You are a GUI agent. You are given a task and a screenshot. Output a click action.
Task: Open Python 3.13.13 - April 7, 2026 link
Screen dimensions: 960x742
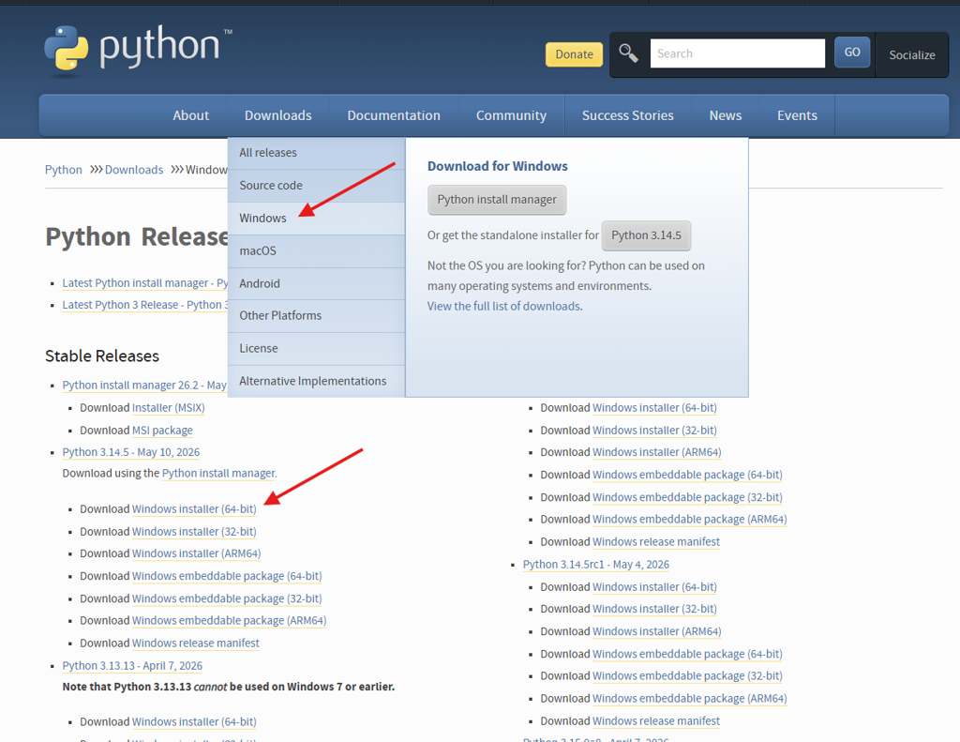point(132,666)
